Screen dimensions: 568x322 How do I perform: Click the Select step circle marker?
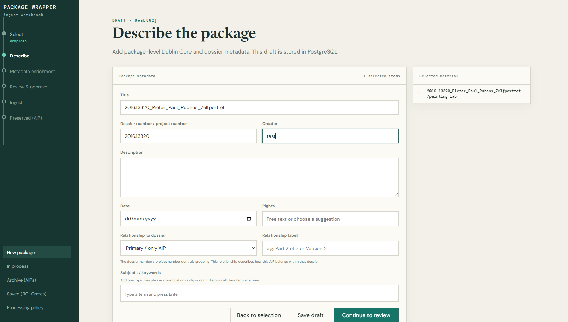(4, 34)
